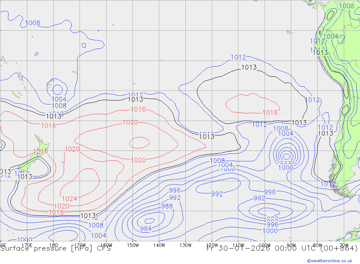Click the 140W longitude axis label

(159, 245)
